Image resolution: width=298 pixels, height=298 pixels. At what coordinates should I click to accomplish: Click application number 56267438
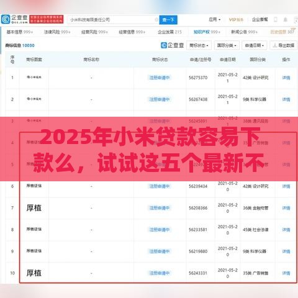pyautogui.click(x=198, y=99)
